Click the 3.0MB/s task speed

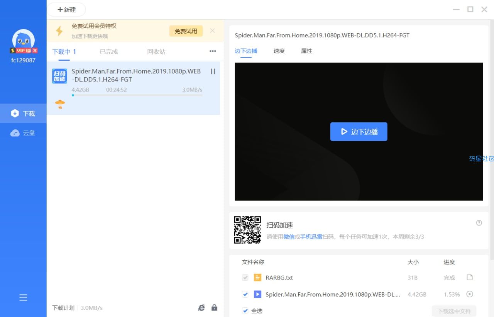point(192,90)
